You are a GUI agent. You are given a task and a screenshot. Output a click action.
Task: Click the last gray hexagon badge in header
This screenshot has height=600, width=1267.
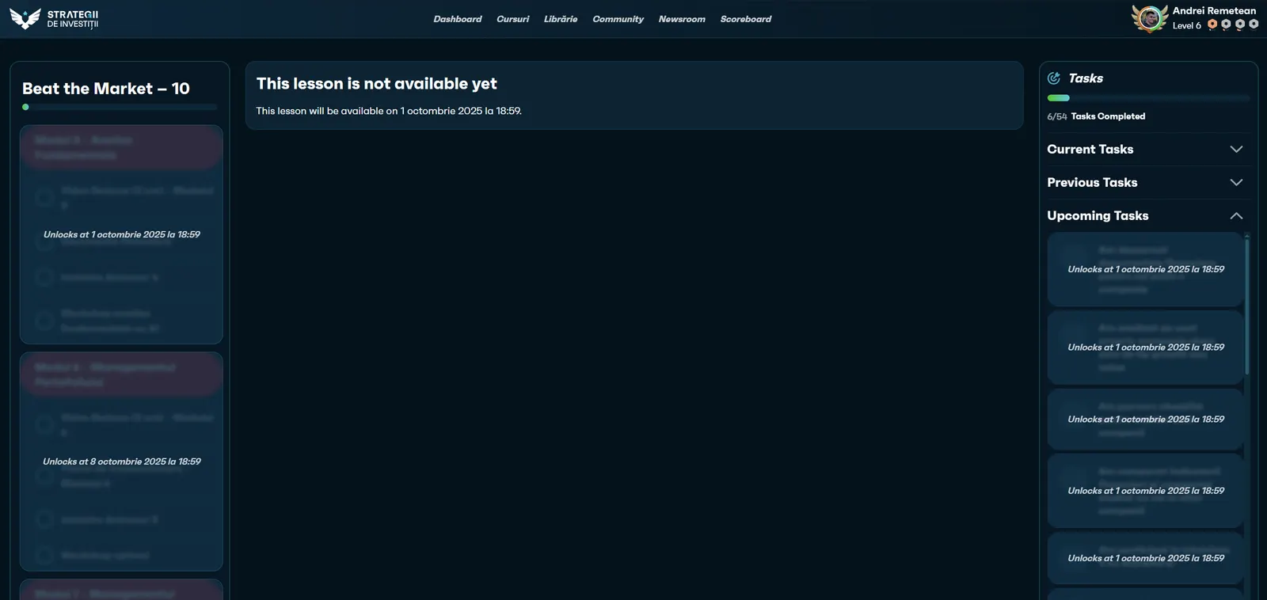1254,25
